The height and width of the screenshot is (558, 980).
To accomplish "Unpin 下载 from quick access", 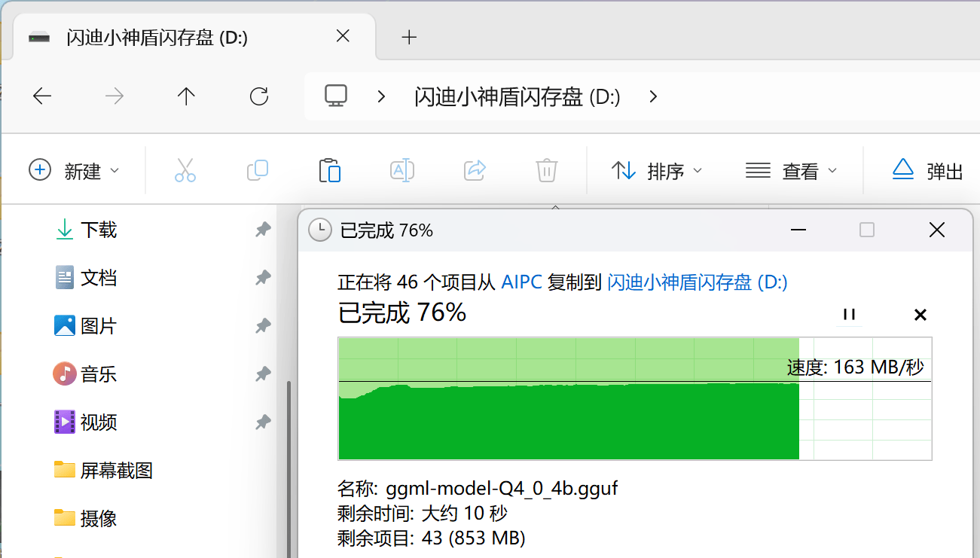I will [262, 230].
